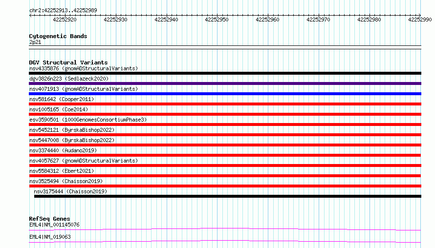Open variant label dgv3826n223 (Sedlazeck2020)
Viewport: 435px width, 248px height.
pos(69,79)
